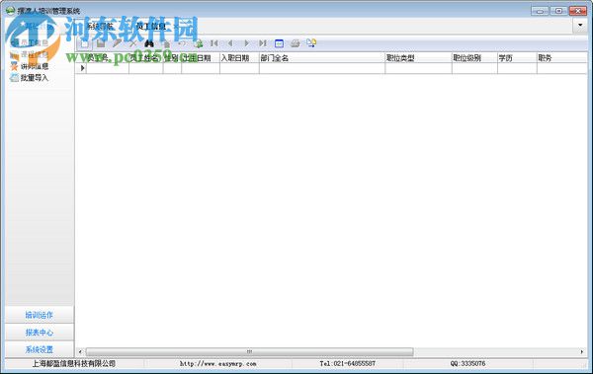Open 课程信息 in the sidebar
593x374 pixels.
pos(30,54)
